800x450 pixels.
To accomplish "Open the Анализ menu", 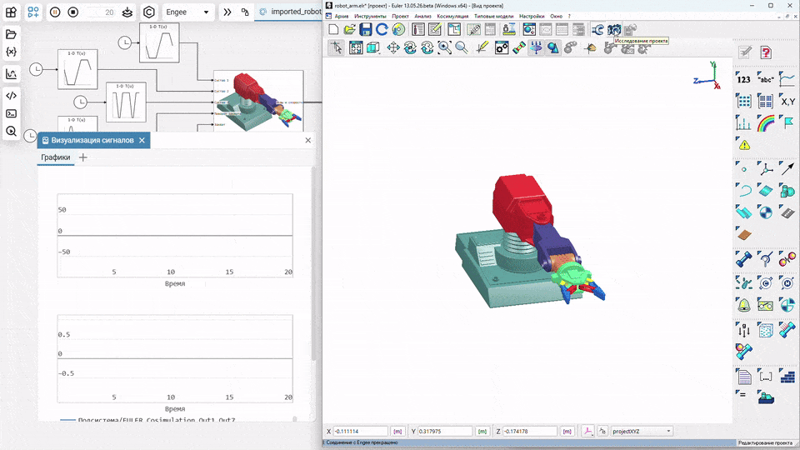I will [422, 17].
